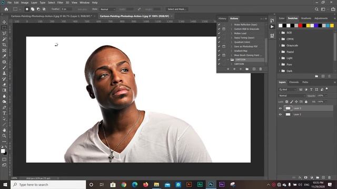The height and width of the screenshot is (189, 337).
Task: Toggle checkmark for Quadrant Colors action
Action: click(x=219, y=42)
